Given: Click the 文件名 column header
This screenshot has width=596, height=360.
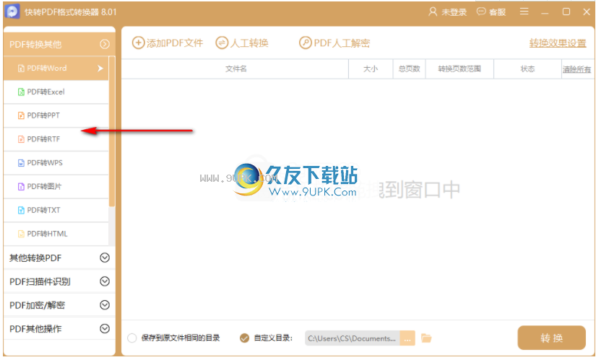Looking at the screenshot, I should pos(236,69).
